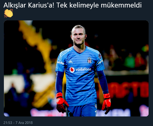
Task: Click the adidas logo on the jersey
Action: [x=71, y=62]
